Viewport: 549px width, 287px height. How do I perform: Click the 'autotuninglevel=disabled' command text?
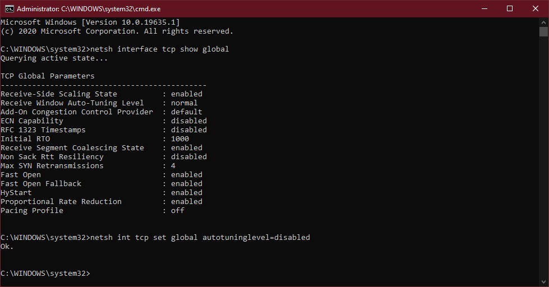click(256, 237)
